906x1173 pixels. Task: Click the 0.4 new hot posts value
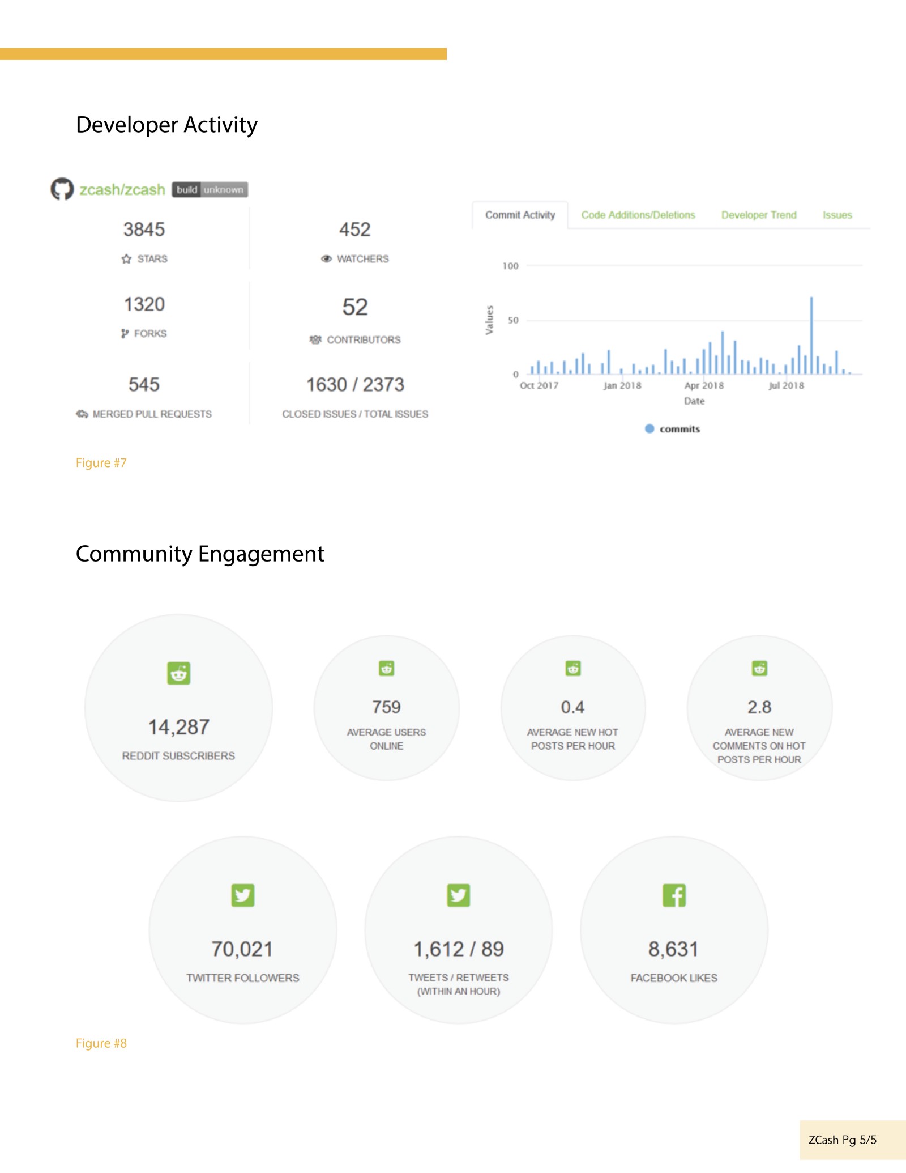click(x=573, y=707)
